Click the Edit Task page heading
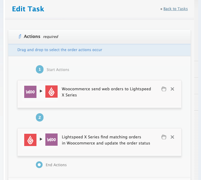201x180 pixels. [x=28, y=9]
